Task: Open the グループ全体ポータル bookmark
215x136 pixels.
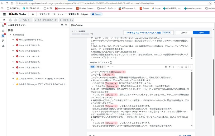Action: 32,8
